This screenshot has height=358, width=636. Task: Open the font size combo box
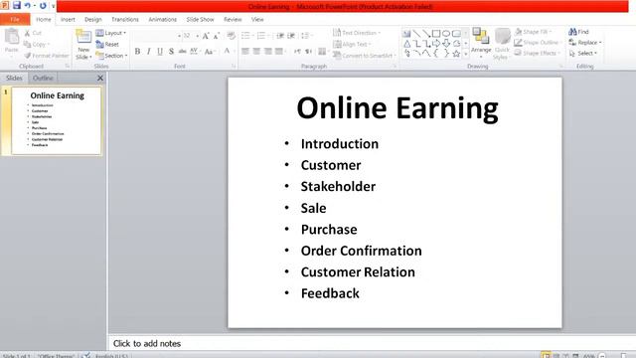pos(191,36)
